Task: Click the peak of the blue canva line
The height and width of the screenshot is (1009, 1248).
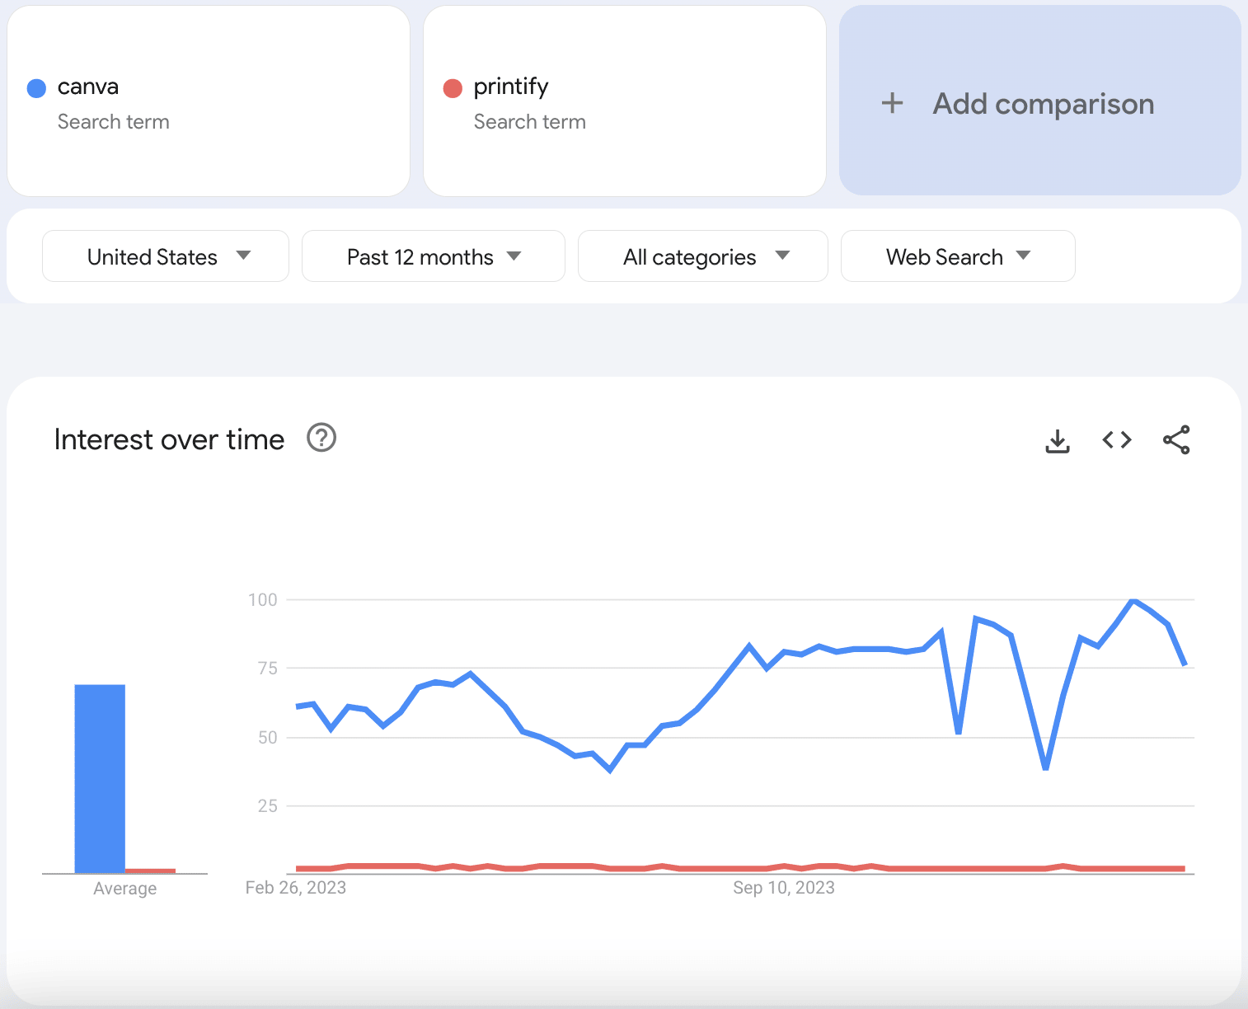Action: 1133,600
